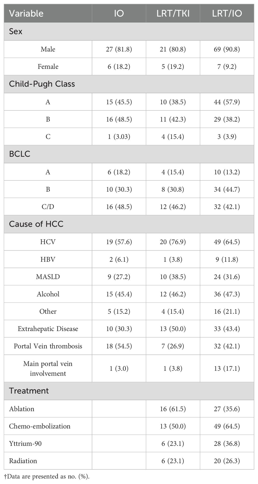Click the Variable column header
The image size is (258, 484).
(26, 13)
